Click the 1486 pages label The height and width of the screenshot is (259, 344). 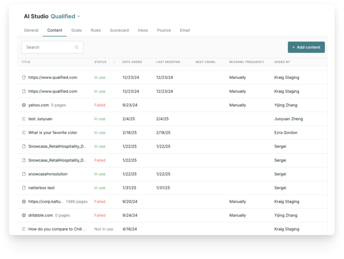pyautogui.click(x=77, y=201)
